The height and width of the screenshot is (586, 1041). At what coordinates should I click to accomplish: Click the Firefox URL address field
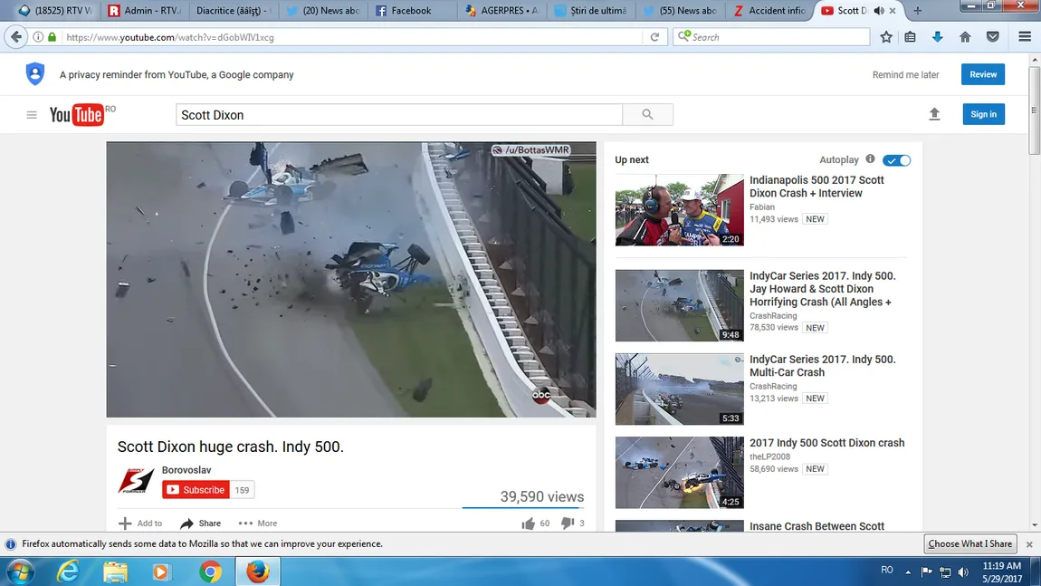[x=352, y=37]
